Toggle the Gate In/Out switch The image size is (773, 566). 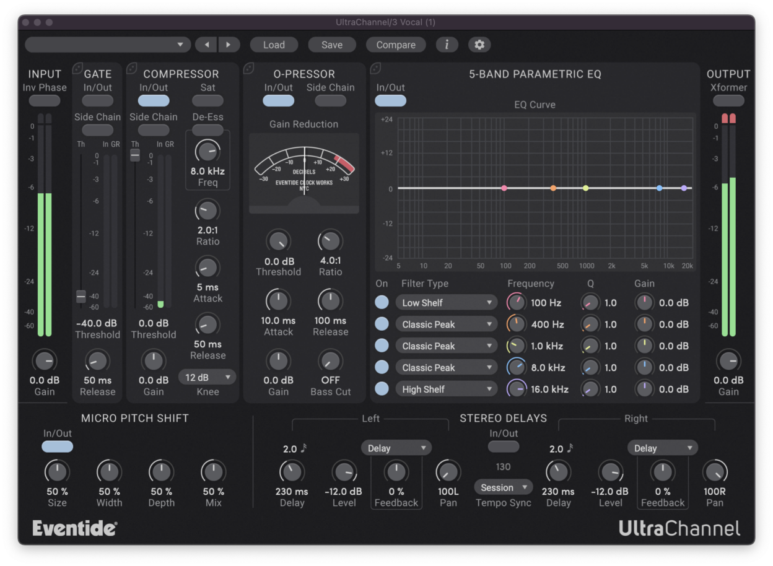tap(97, 100)
